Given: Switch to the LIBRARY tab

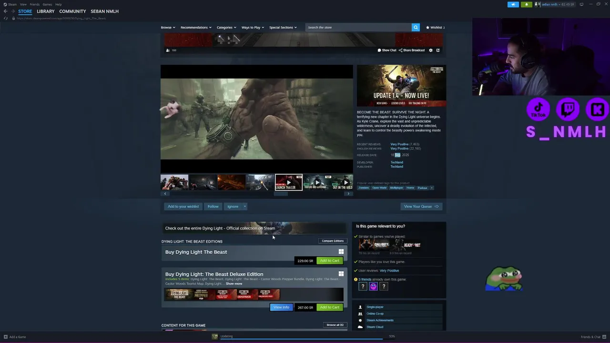Looking at the screenshot, I should (x=46, y=11).
